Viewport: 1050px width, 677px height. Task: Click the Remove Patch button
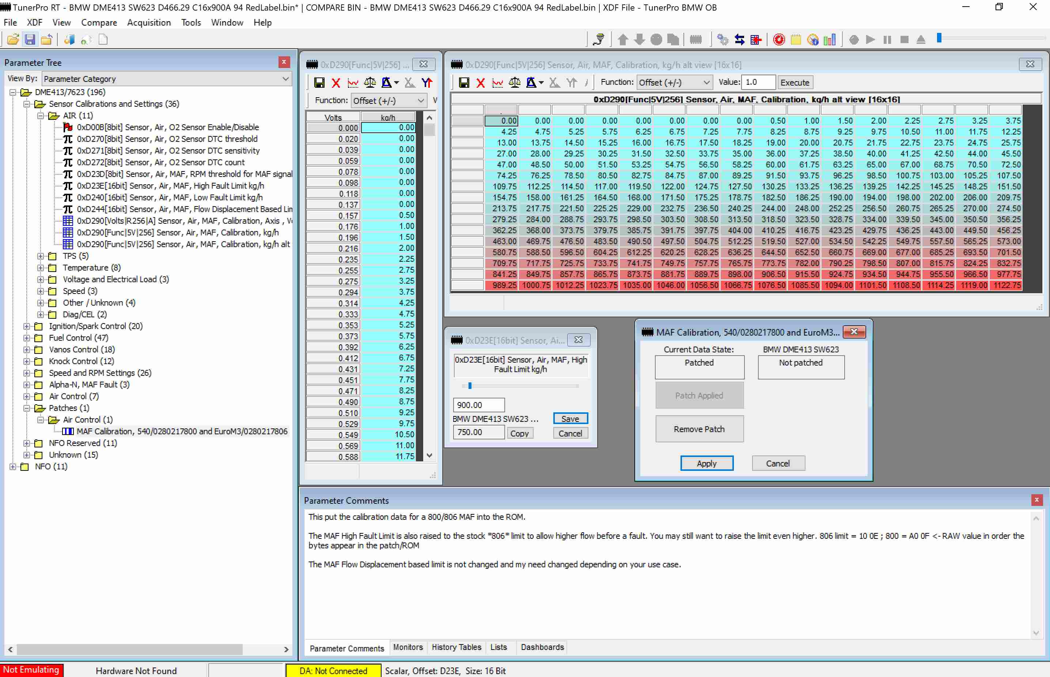pyautogui.click(x=699, y=429)
